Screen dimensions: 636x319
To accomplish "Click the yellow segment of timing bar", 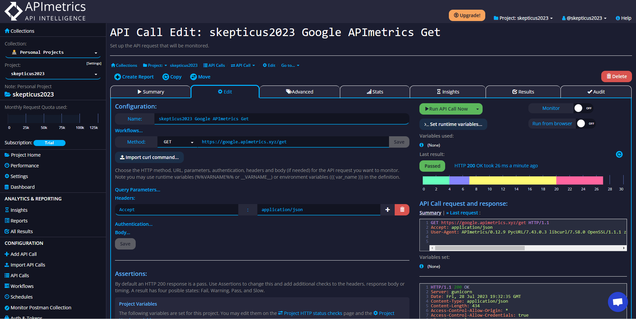I will click(x=513, y=180).
